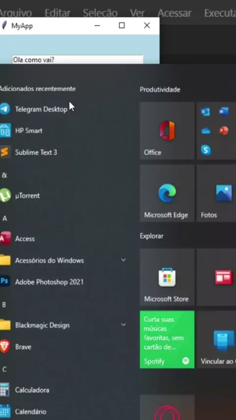
Task: Open the Office tile
Action: (167, 131)
